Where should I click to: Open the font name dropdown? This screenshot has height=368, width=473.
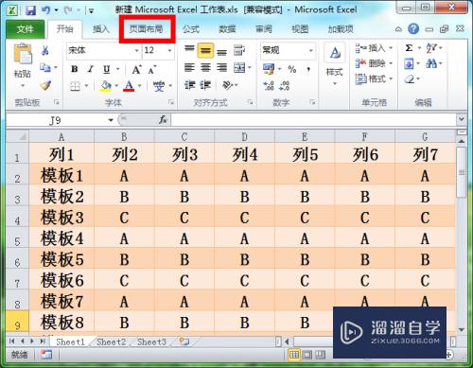[136, 50]
